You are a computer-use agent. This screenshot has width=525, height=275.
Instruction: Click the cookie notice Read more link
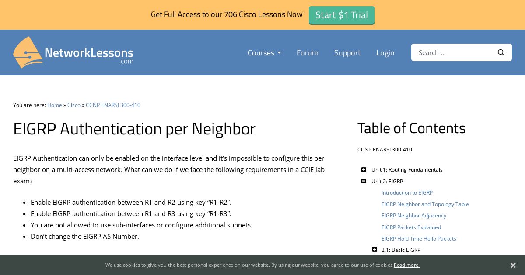pyautogui.click(x=406, y=265)
